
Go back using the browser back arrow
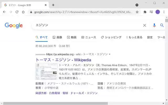click(x=4, y=12)
